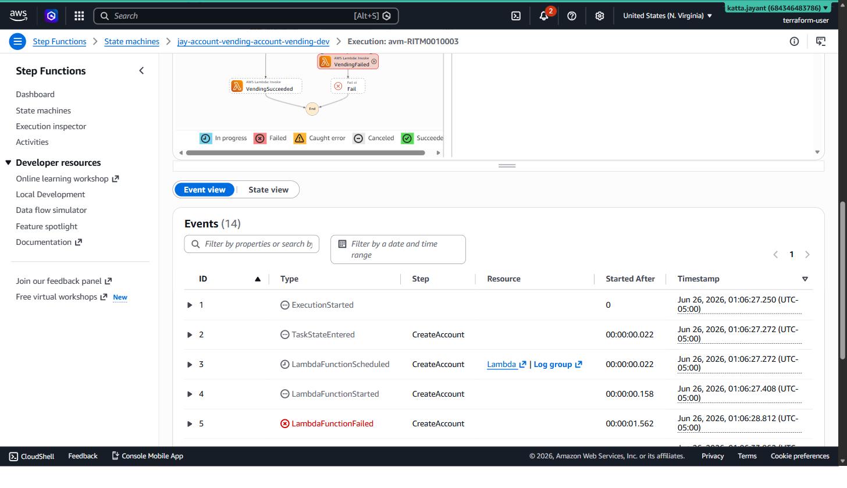Open the events table preferences triangle icon
847x488 pixels.
tap(805, 279)
